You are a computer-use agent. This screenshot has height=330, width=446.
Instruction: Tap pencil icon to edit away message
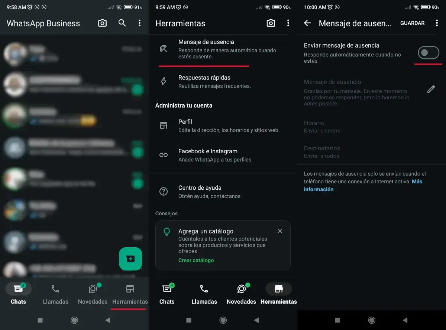point(431,89)
